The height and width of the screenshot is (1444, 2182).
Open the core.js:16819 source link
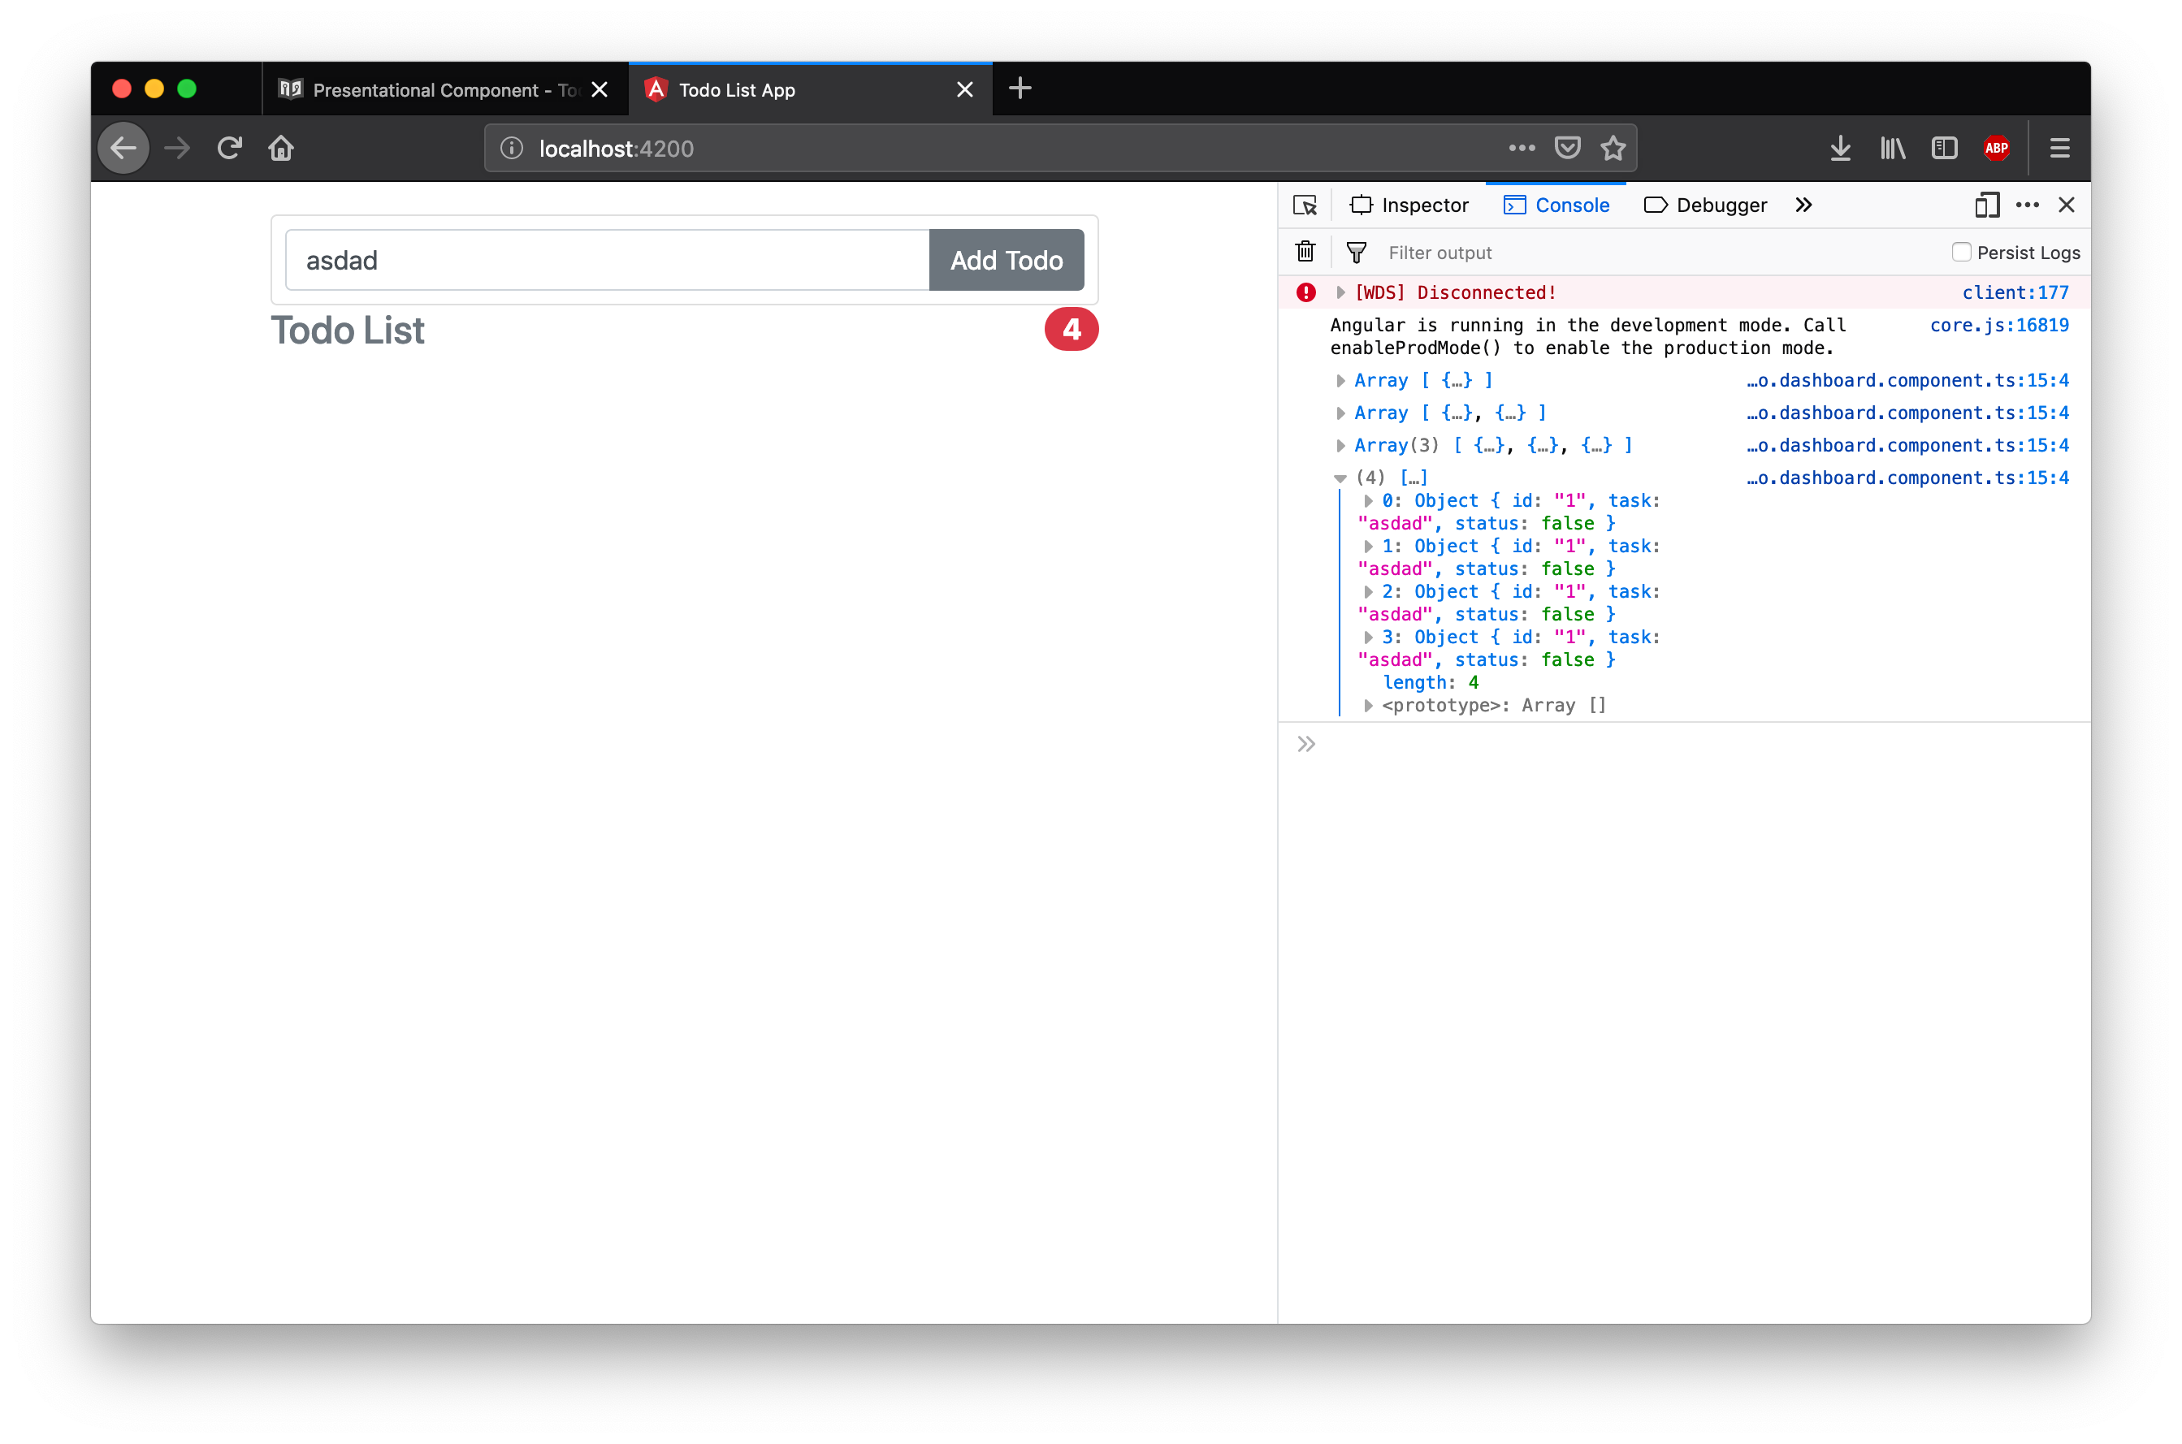coord(1998,325)
